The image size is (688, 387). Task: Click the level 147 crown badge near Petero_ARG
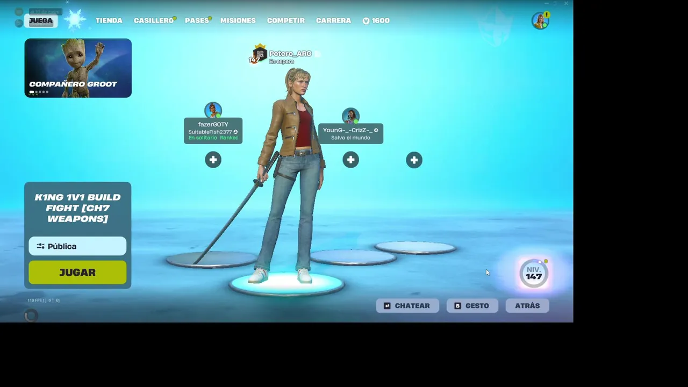pos(259,54)
